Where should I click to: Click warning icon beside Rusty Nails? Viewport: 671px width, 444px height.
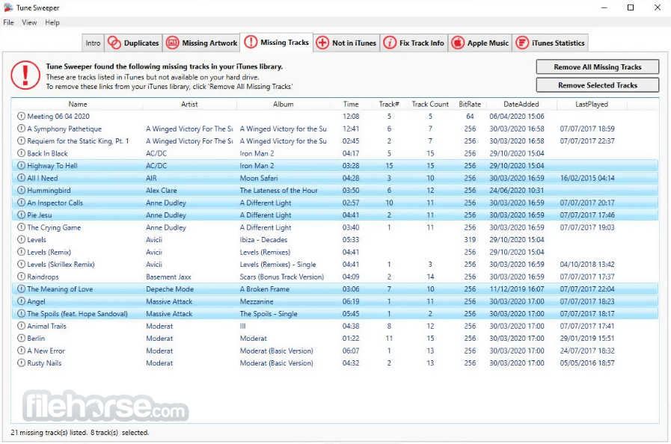pos(21,363)
